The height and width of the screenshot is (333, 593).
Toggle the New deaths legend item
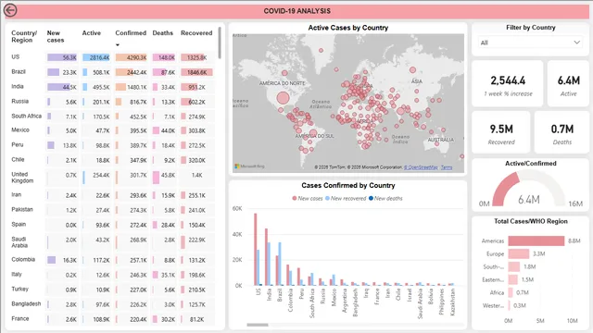click(x=385, y=198)
